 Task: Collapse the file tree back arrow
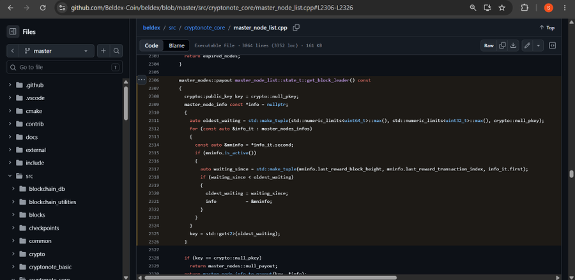(13, 51)
